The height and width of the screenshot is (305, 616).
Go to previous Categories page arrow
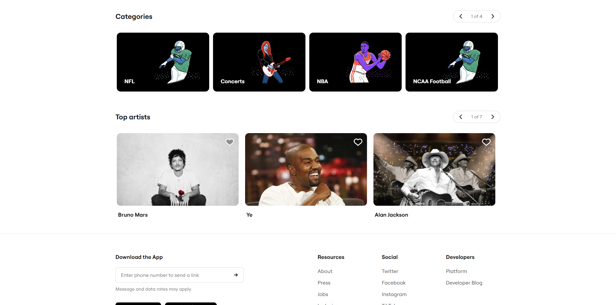(461, 16)
